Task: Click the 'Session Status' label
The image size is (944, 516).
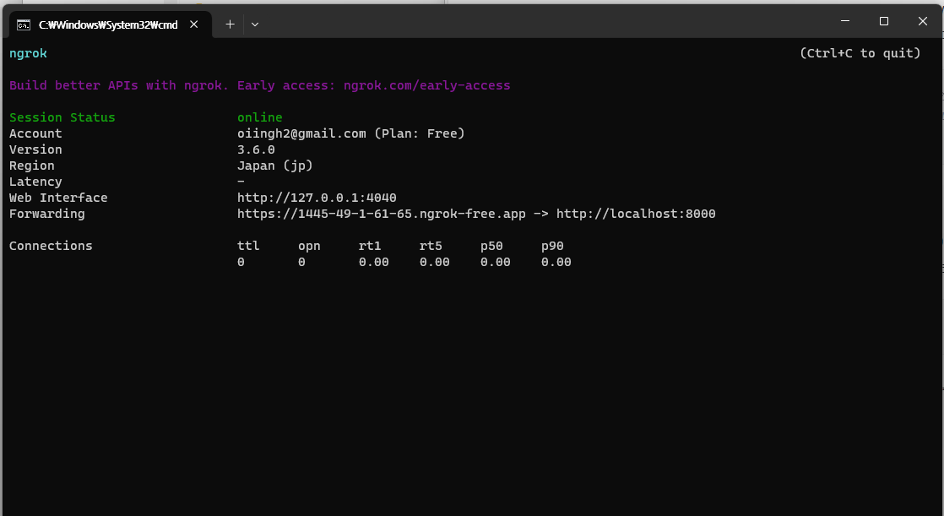Action: (62, 117)
